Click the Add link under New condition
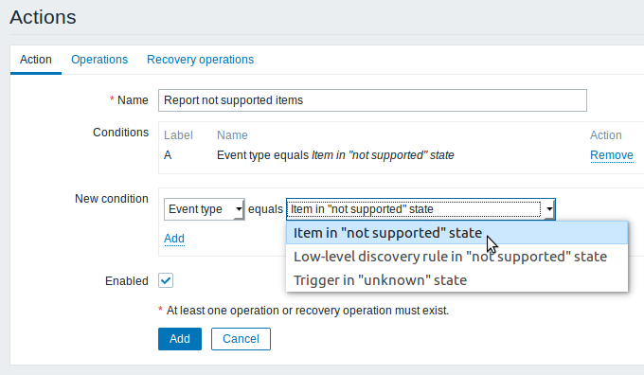Screen dimensions: 644x375 click(174, 239)
